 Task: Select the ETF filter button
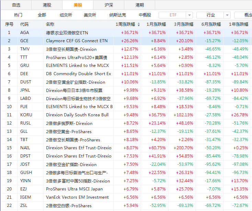click(x=173, y=15)
